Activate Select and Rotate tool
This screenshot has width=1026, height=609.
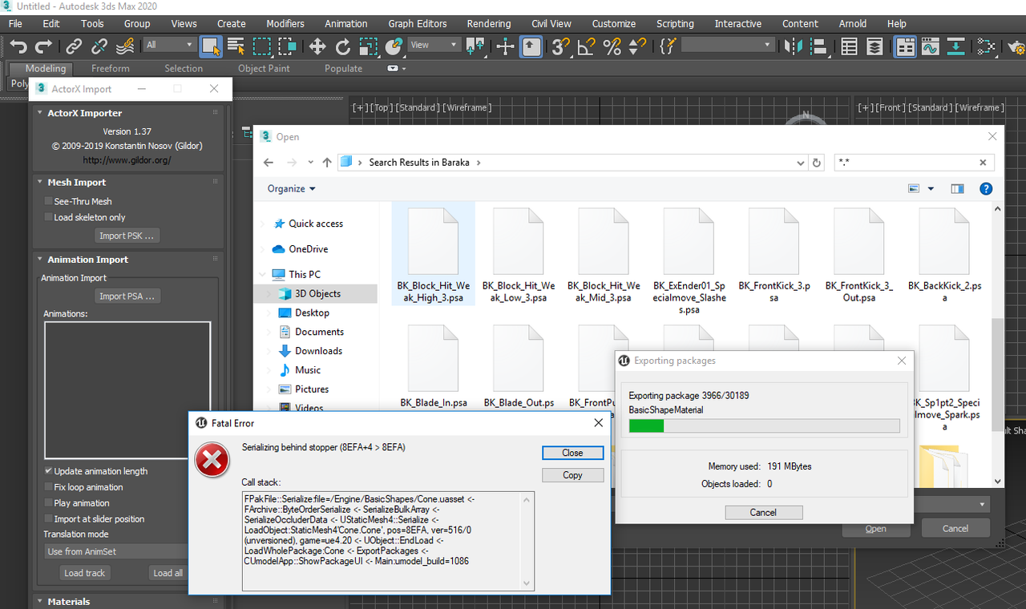343,46
